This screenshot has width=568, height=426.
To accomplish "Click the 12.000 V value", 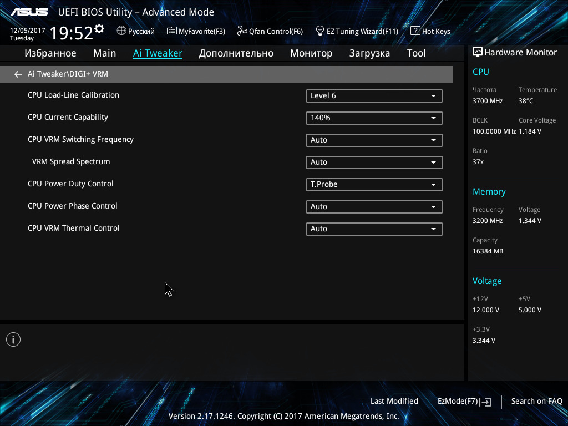I will (x=486, y=310).
